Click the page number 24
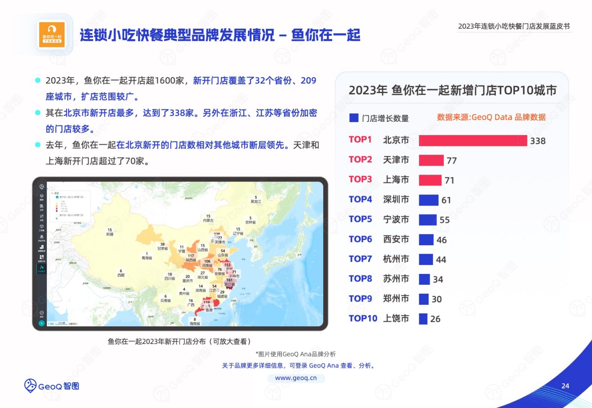This screenshot has height=408, width=592. coord(565,386)
